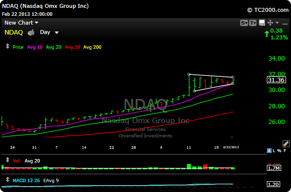Click the resize arrows of the MACD pane
Image resolution: width=291 pixels, height=192 pixels.
(x=7, y=179)
